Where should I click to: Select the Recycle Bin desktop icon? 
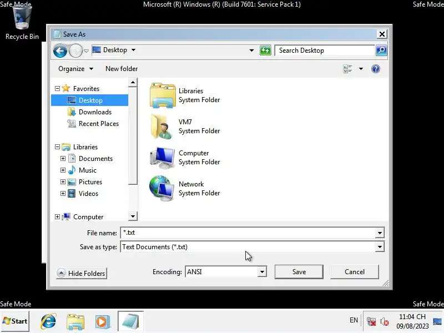pos(22,23)
